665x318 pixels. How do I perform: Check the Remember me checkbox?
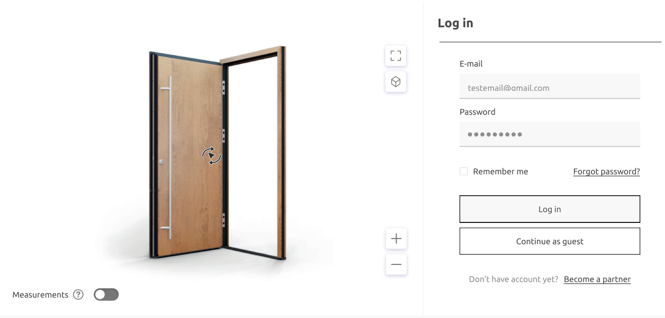(x=464, y=171)
